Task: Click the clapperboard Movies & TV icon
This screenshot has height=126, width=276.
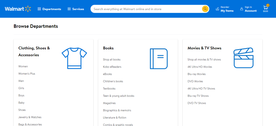Action: tap(243, 58)
